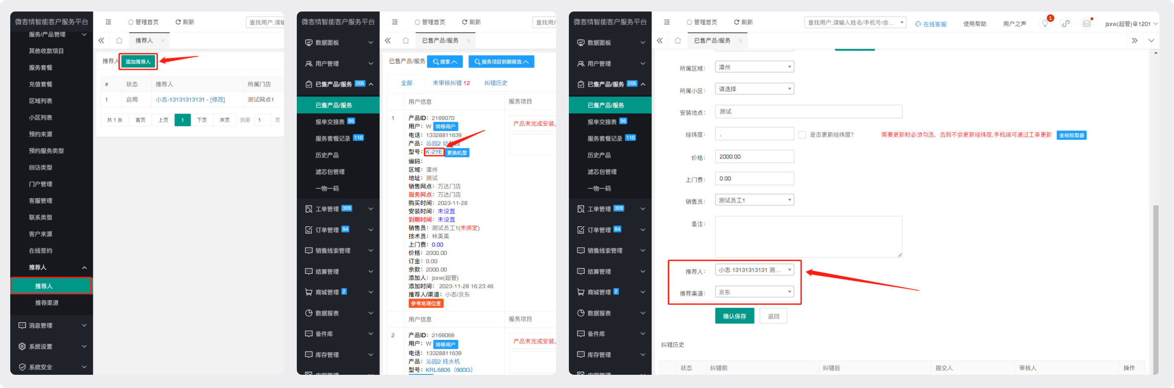The image size is (1174, 388).
Task: Expand 系统设置 gear menu in left window
Action: point(51,347)
